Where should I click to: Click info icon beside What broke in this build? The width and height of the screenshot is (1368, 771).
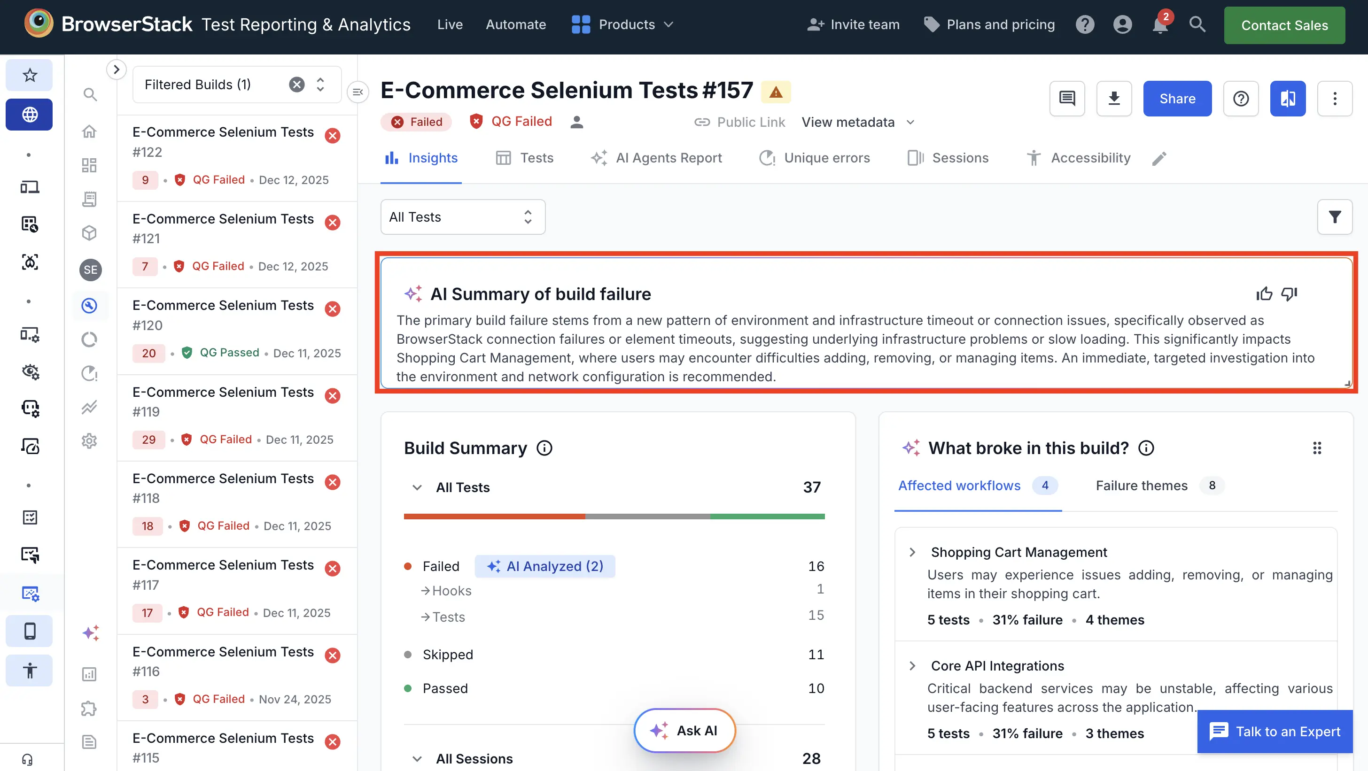point(1146,448)
